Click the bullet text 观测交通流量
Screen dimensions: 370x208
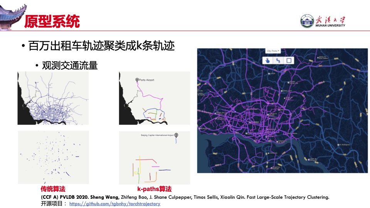click(x=70, y=65)
